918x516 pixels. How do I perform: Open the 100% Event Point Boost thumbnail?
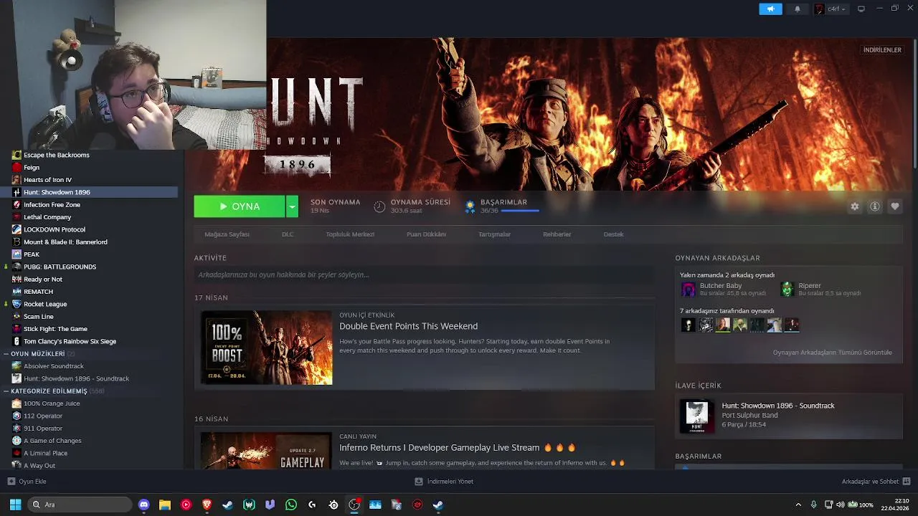point(266,348)
